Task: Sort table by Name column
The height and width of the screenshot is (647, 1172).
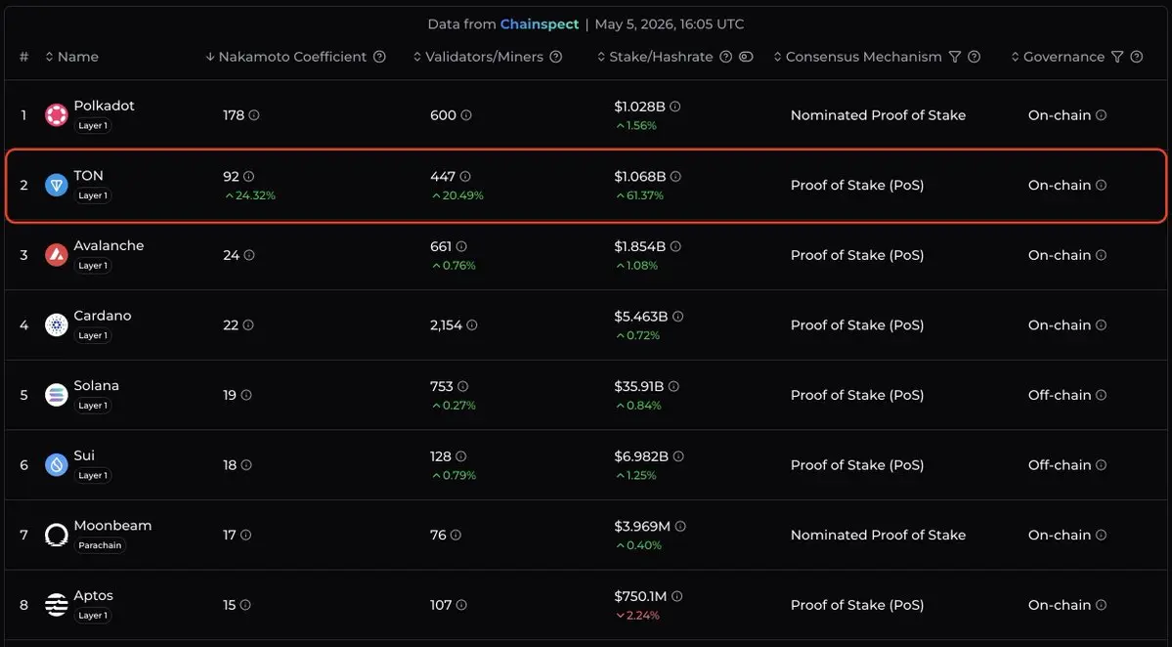Action: [x=71, y=57]
